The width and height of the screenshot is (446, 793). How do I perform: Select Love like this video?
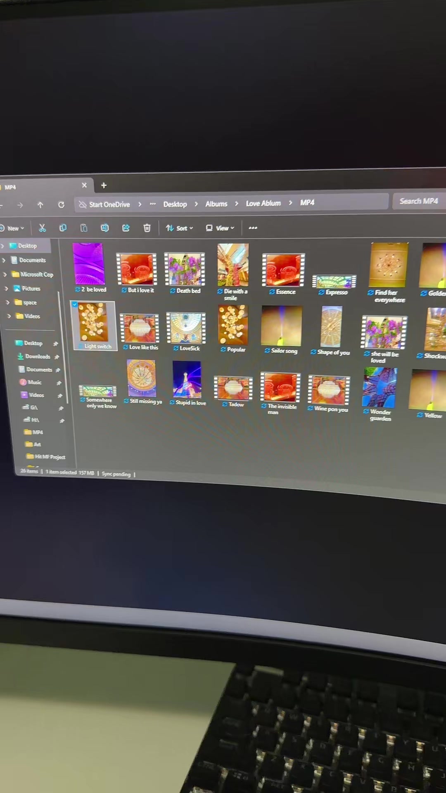(140, 332)
